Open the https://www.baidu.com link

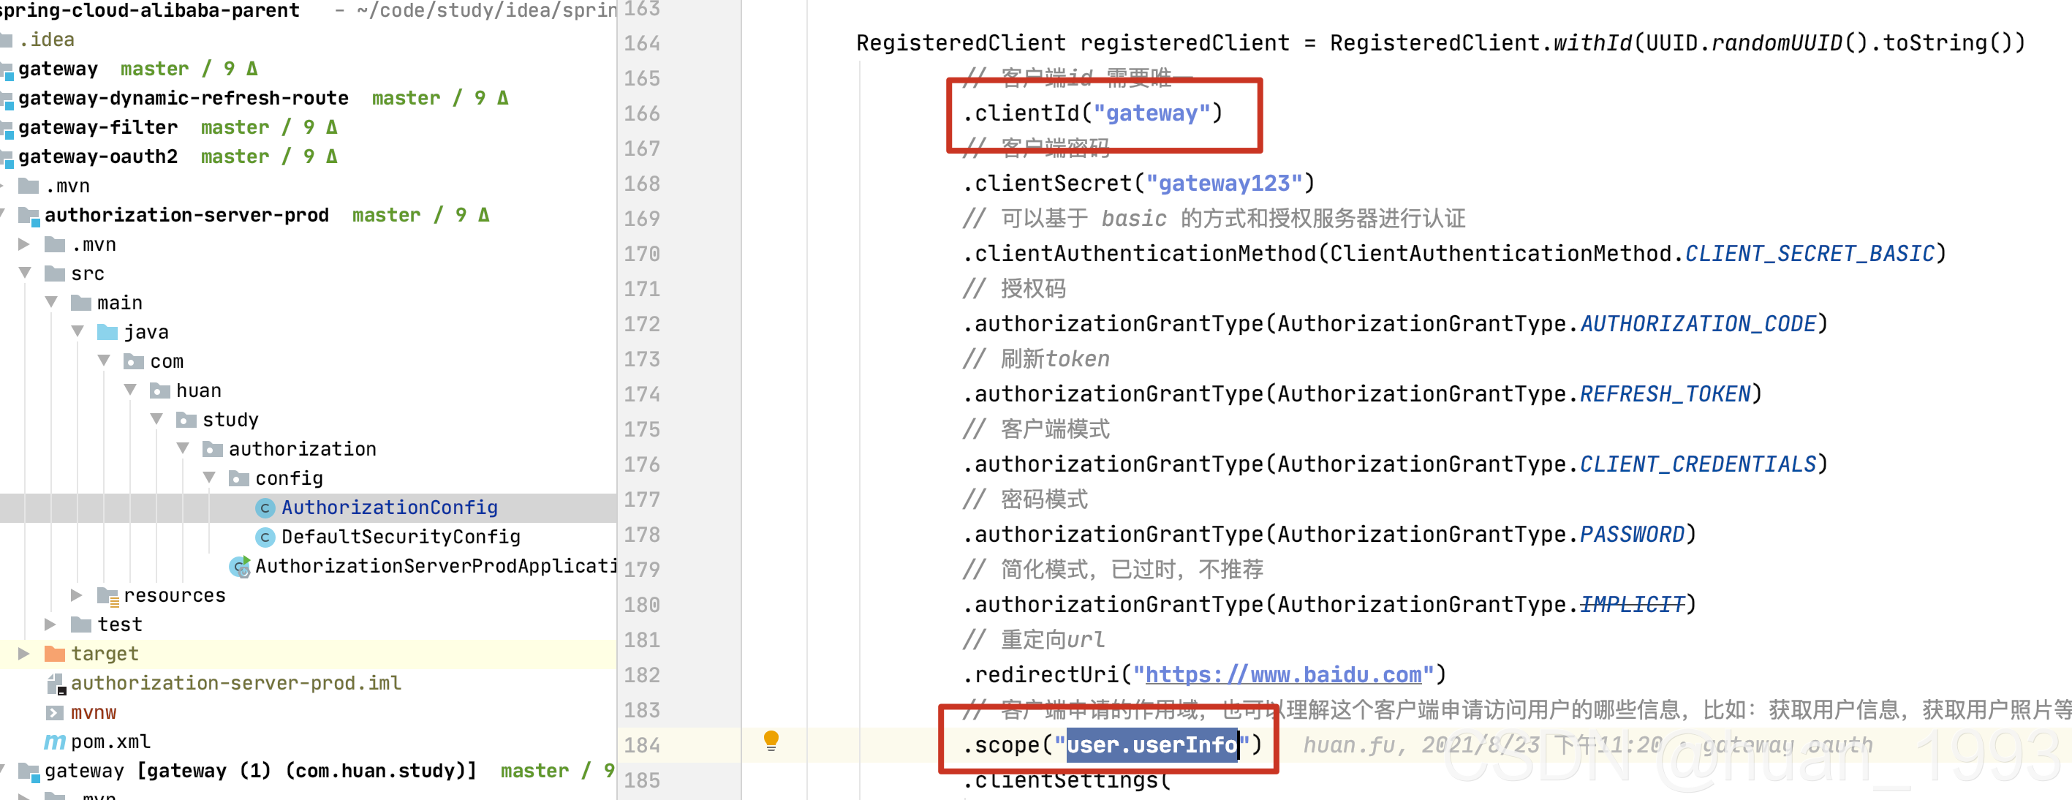tap(1282, 674)
